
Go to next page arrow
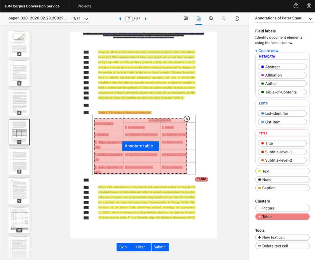pos(146,19)
